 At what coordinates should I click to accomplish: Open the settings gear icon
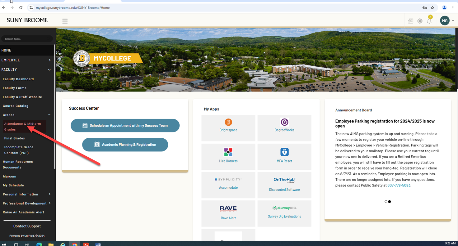click(420, 21)
